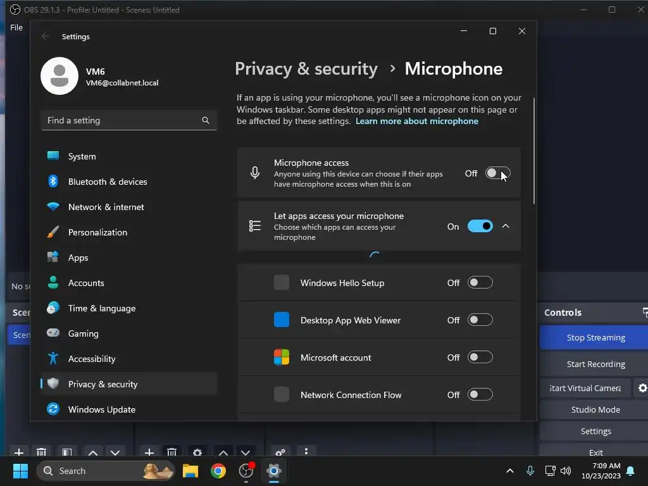The width and height of the screenshot is (648, 486).
Task: Open OBS File menu
Action: [16, 27]
